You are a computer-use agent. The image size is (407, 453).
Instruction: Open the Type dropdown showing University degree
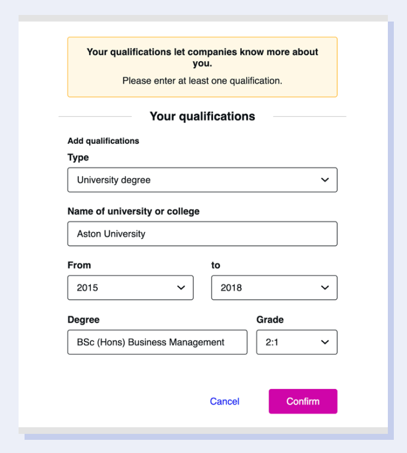point(202,180)
